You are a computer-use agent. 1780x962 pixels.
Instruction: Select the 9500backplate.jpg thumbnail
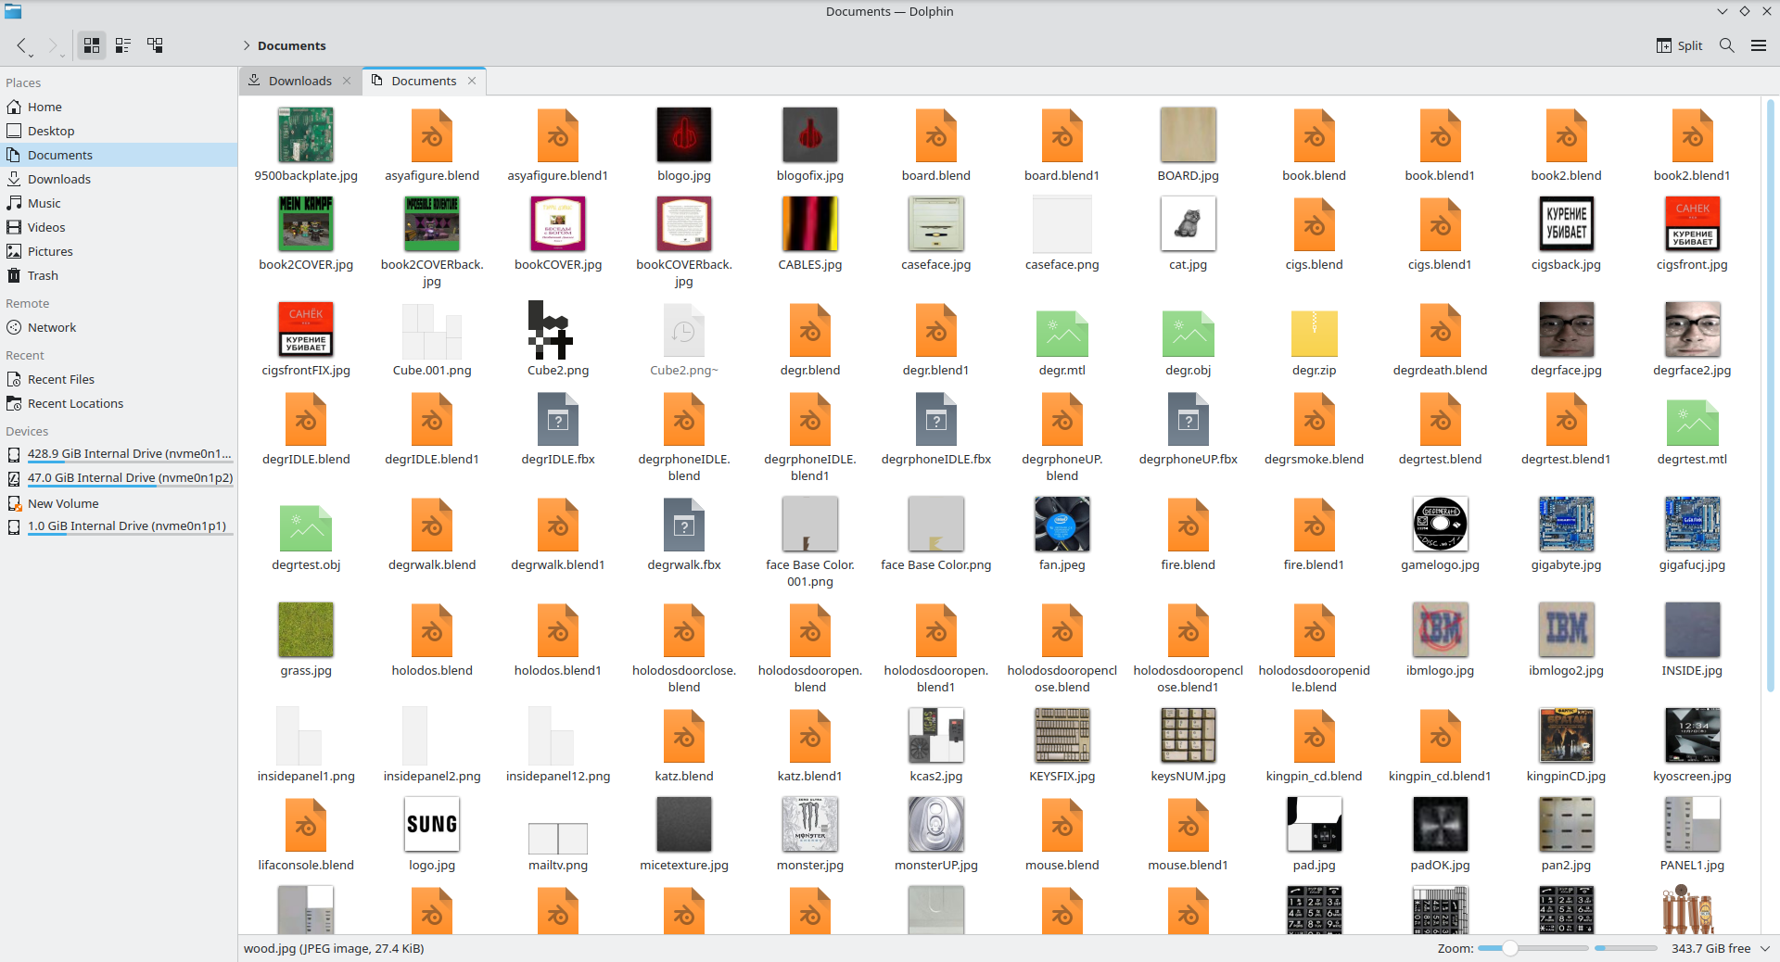pos(306,135)
